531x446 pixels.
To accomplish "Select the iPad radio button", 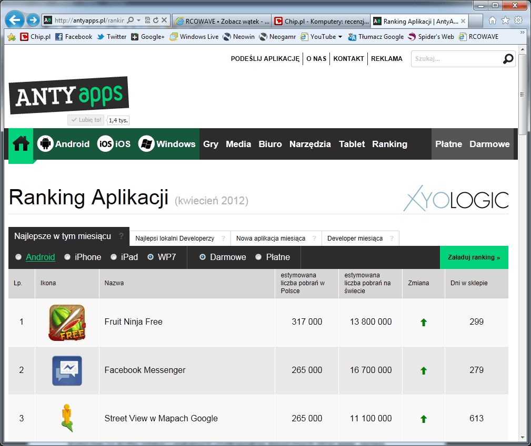I will tap(114, 257).
